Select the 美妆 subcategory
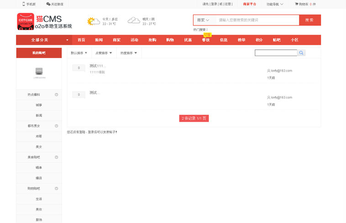 pos(39,209)
